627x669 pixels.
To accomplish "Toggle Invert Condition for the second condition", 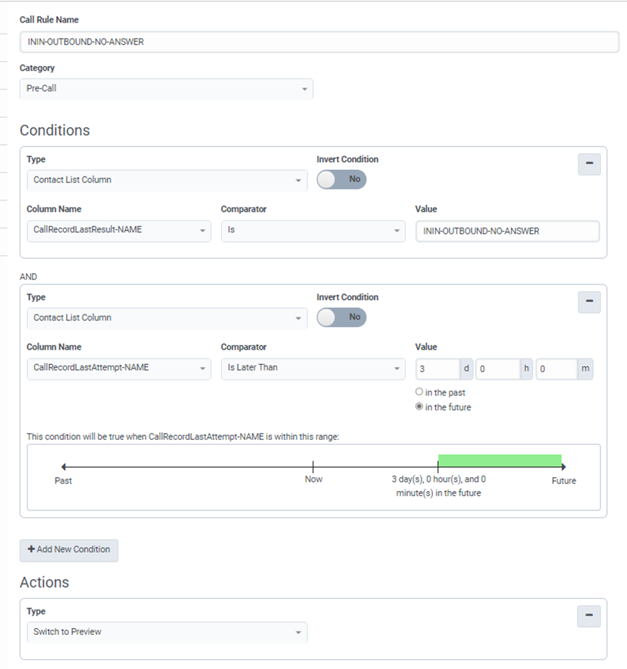I will click(342, 317).
